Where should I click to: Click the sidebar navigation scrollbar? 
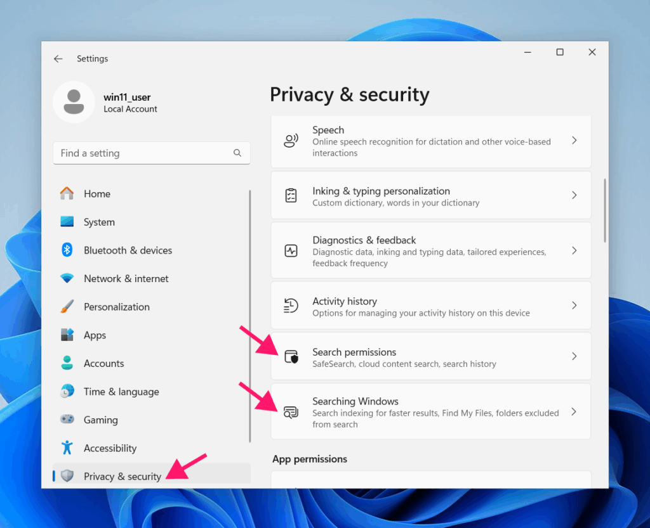[250, 316]
